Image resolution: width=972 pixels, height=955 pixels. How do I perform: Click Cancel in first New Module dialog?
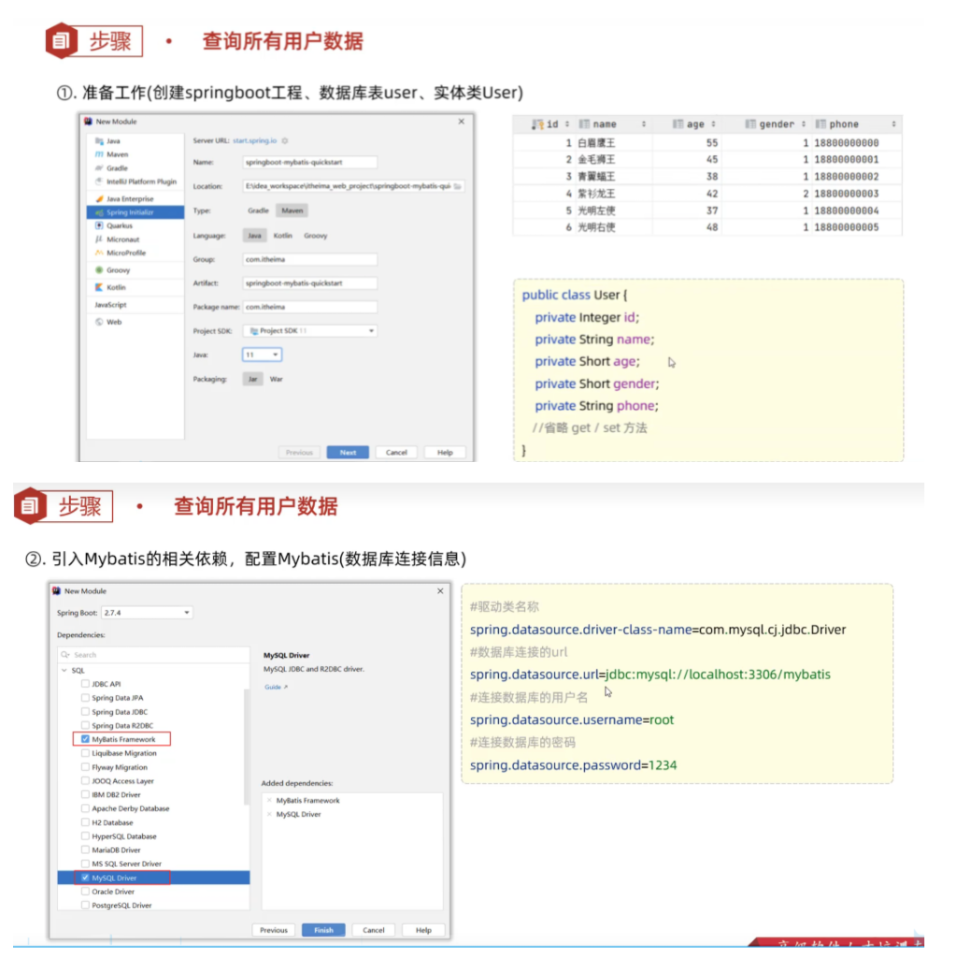[x=396, y=453]
